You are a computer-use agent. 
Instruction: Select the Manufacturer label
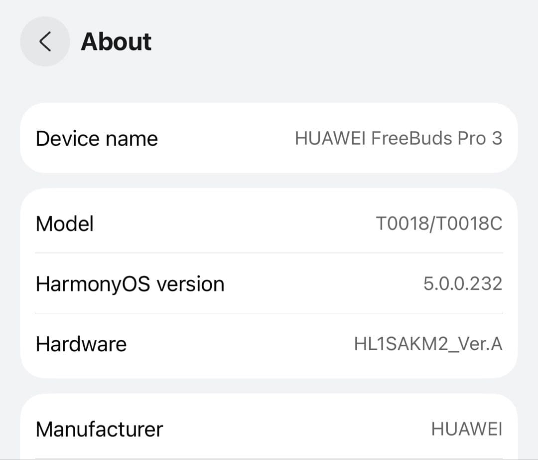99,429
